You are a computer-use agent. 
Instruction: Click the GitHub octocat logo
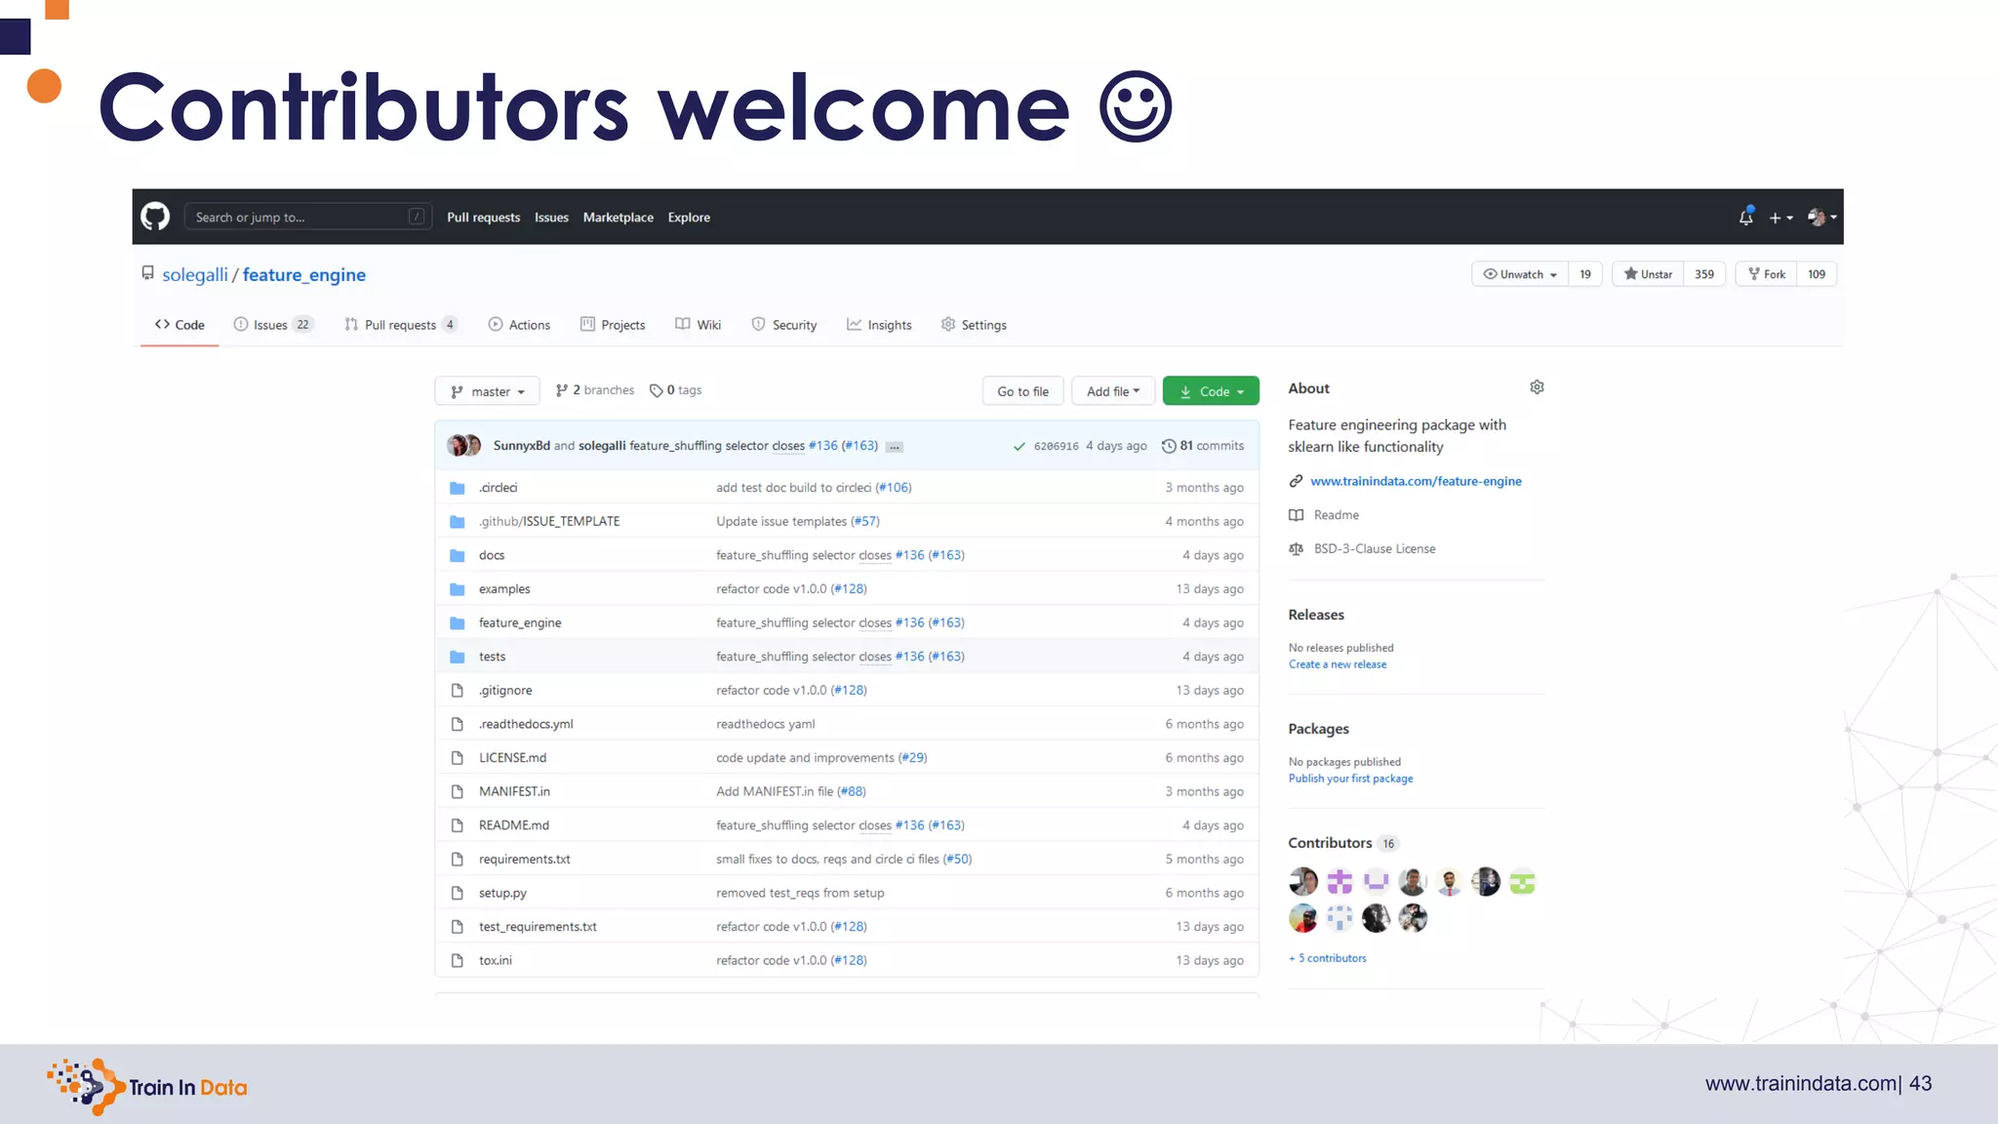155,217
